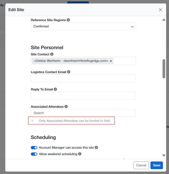Click info icon next to Logistics Contact Email
169x174 pixels.
69,72
